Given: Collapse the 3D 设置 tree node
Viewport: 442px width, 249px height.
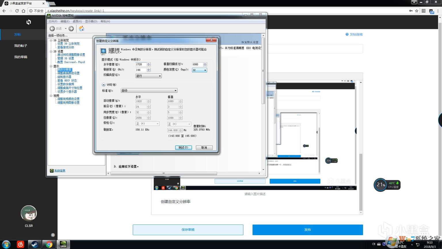Looking at the screenshot, I should (51, 52).
